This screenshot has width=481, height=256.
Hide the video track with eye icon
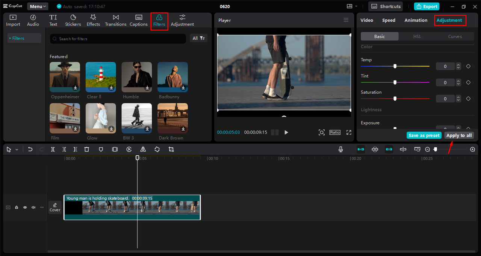(x=25, y=207)
